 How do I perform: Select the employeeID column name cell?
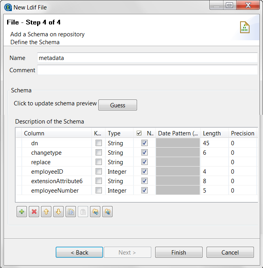(x=56, y=172)
